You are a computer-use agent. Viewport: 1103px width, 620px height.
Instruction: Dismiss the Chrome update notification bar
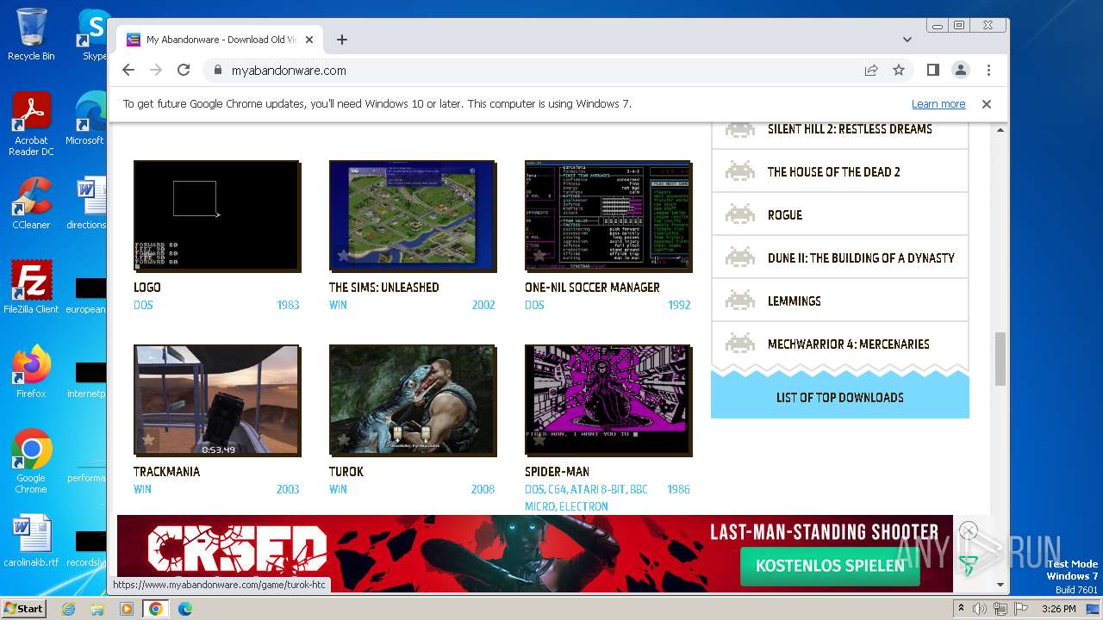click(x=987, y=104)
